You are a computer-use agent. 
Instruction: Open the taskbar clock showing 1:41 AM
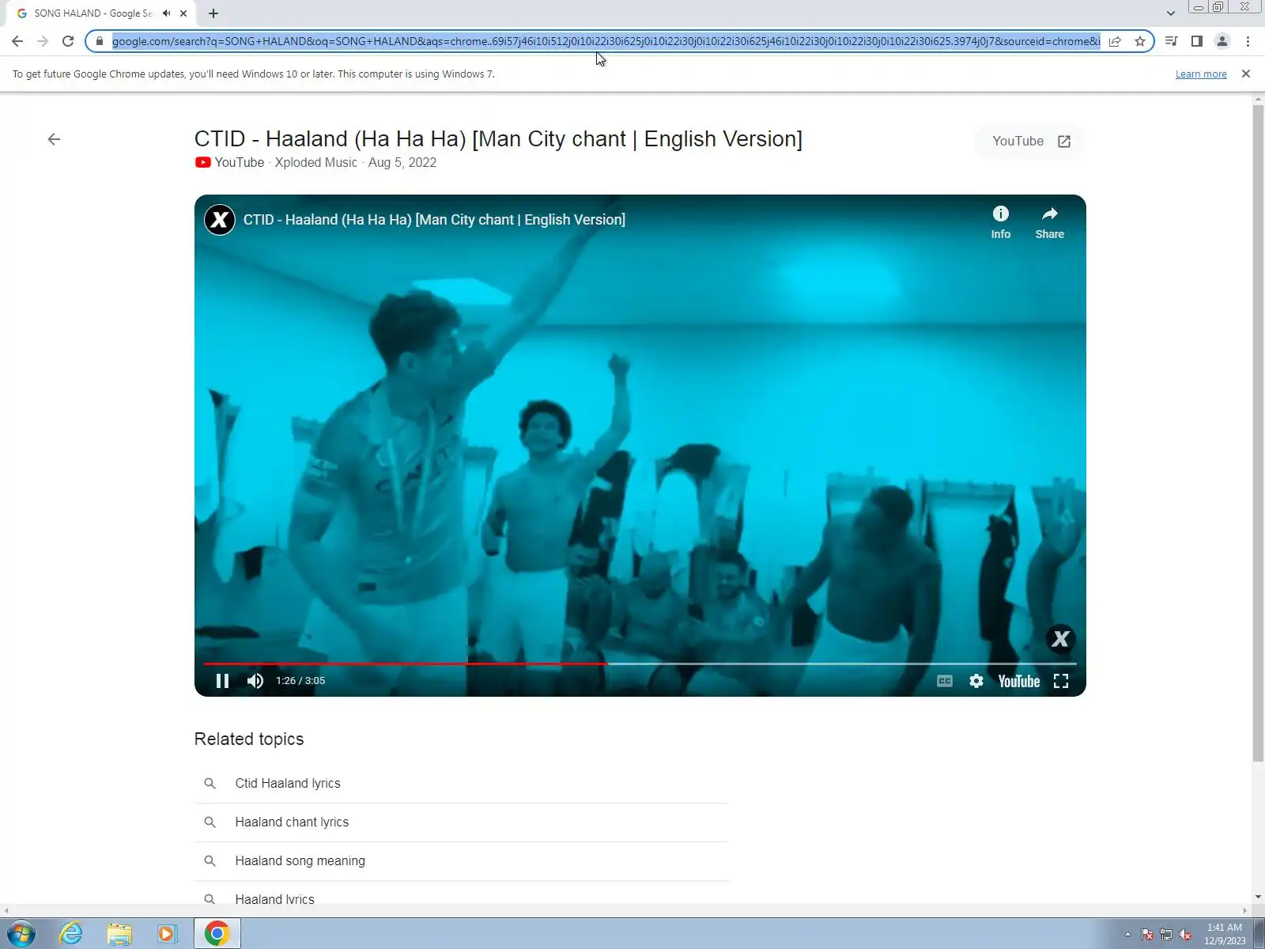[1225, 934]
